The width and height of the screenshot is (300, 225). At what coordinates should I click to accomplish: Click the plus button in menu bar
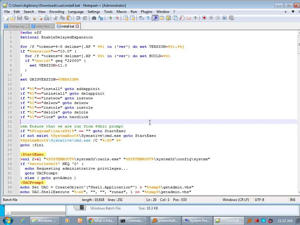pyautogui.click(x=286, y=12)
